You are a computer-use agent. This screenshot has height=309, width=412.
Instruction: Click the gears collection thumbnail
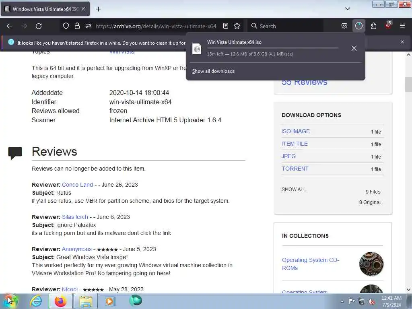click(x=371, y=264)
